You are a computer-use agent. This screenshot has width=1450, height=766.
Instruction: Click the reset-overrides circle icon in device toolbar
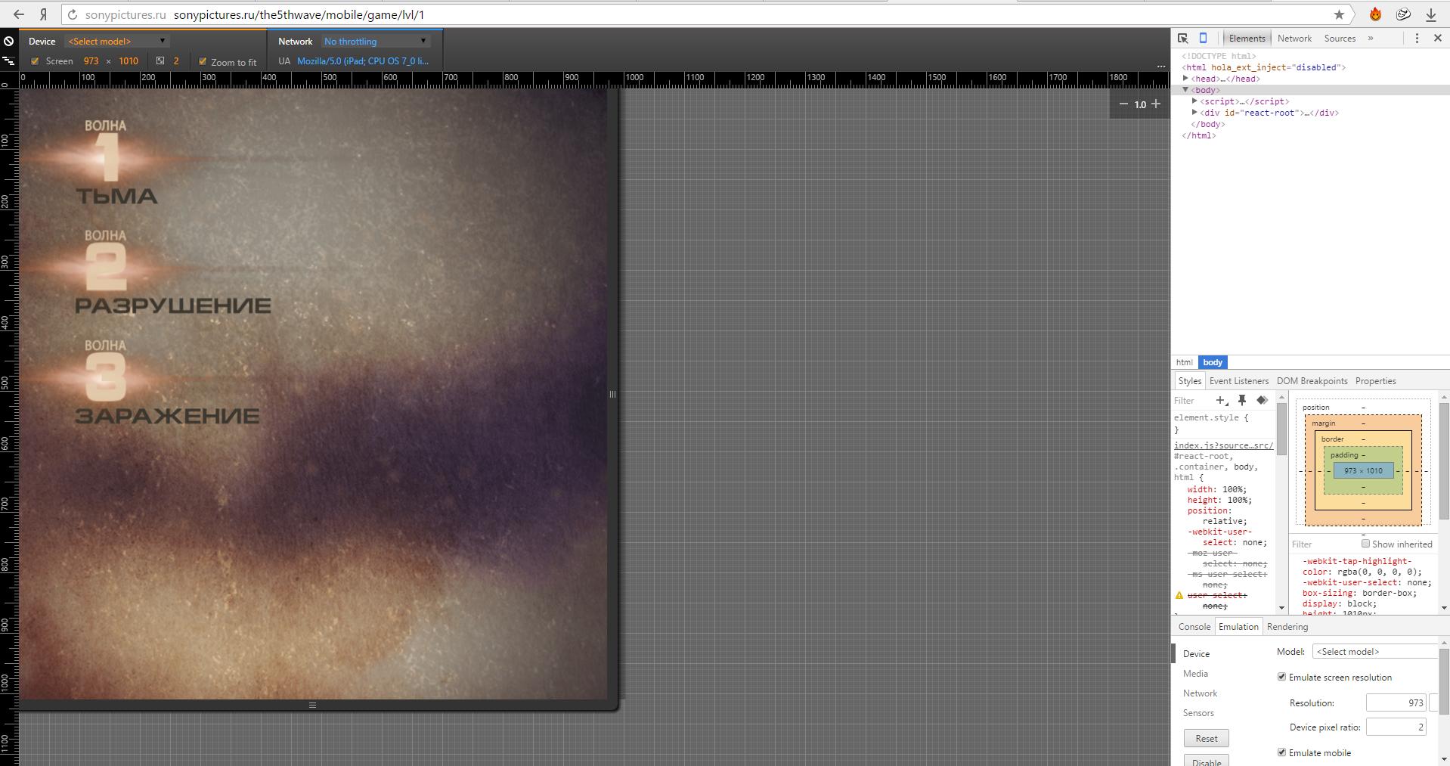click(8, 42)
